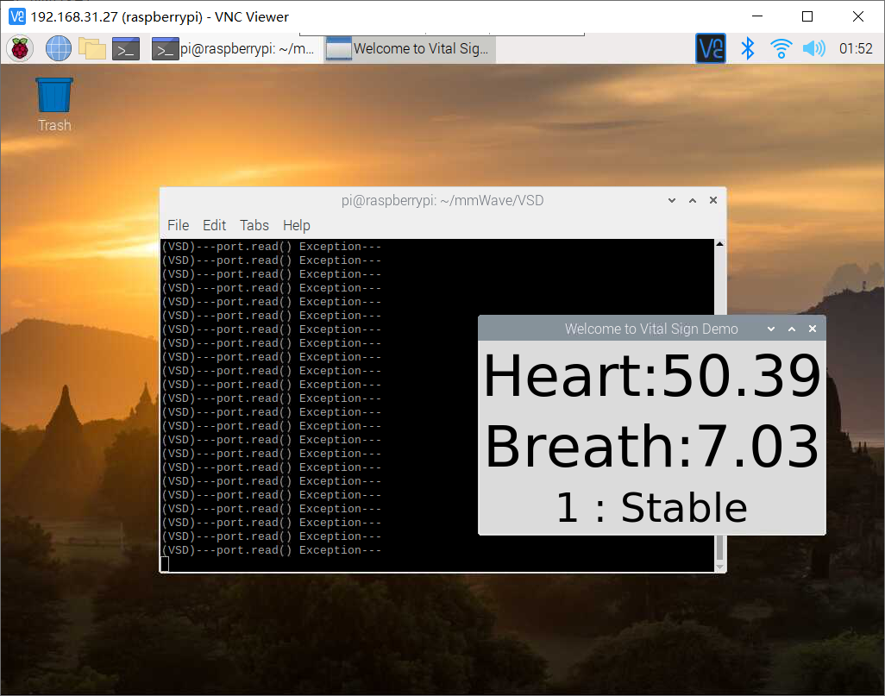Open the File Manager folder icon

91,49
